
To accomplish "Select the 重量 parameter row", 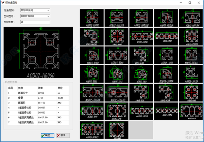I will (38, 98).
